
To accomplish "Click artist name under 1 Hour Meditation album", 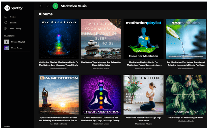I will (x=101, y=124).
